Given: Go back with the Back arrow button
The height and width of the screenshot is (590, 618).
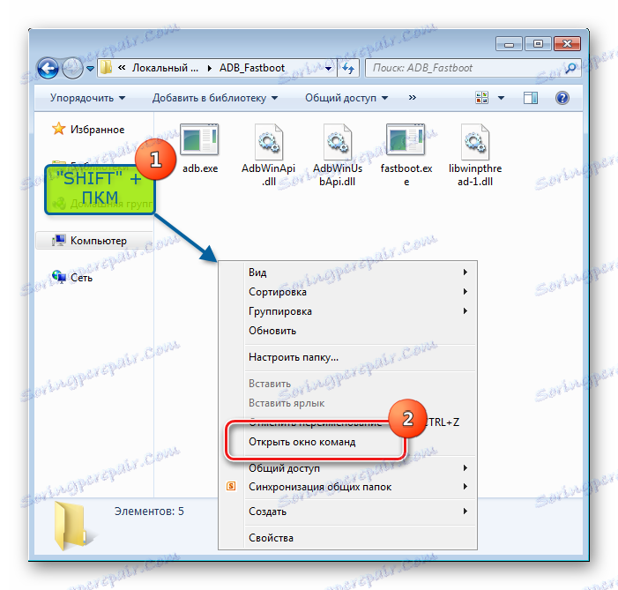Looking at the screenshot, I should (48, 68).
